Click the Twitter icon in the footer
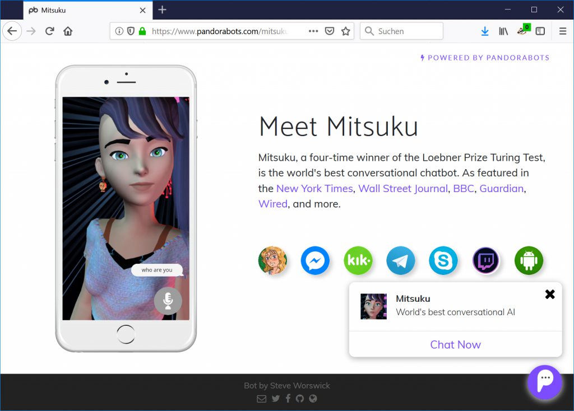Image resolution: width=574 pixels, height=411 pixels. coord(275,399)
